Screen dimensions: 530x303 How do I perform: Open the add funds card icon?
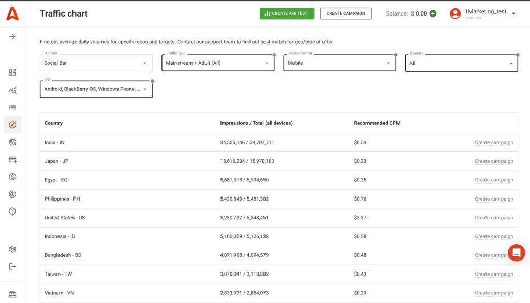12,160
